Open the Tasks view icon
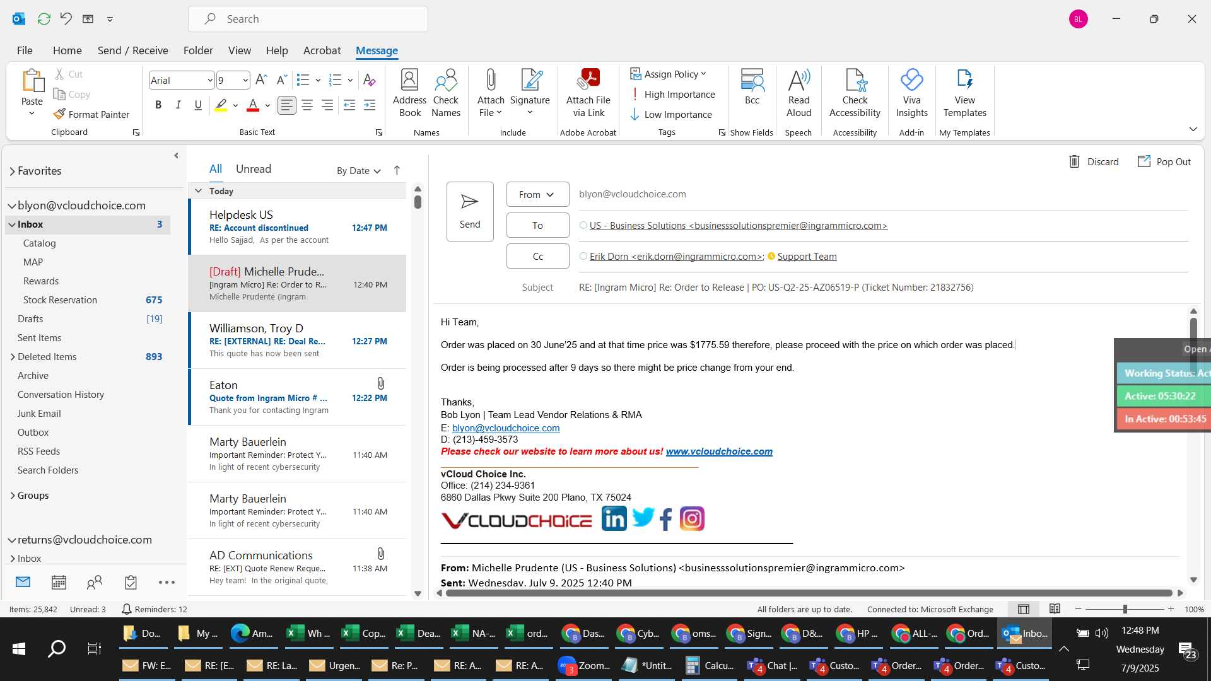This screenshot has width=1211, height=681. (131, 582)
